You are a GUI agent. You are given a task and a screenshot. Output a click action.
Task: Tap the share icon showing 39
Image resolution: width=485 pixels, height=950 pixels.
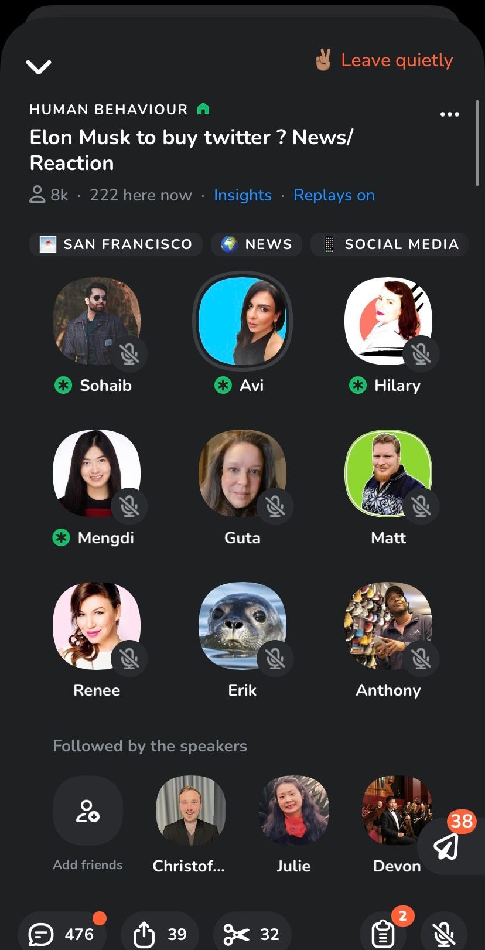click(160, 933)
